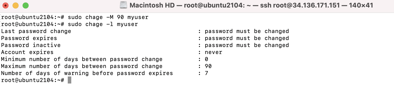Click the 'never' account expiry value
The width and height of the screenshot is (394, 107).
pyautogui.click(x=214, y=52)
